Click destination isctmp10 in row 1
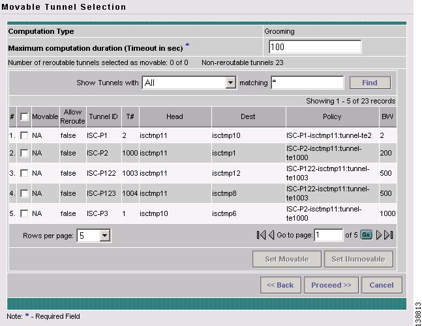The image size is (422, 326). [x=226, y=135]
